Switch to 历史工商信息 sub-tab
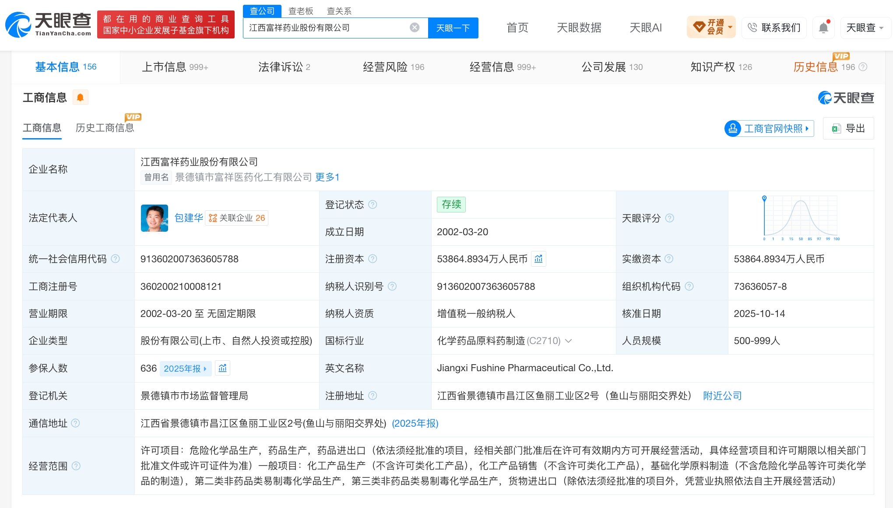The image size is (893, 508). pos(105,128)
